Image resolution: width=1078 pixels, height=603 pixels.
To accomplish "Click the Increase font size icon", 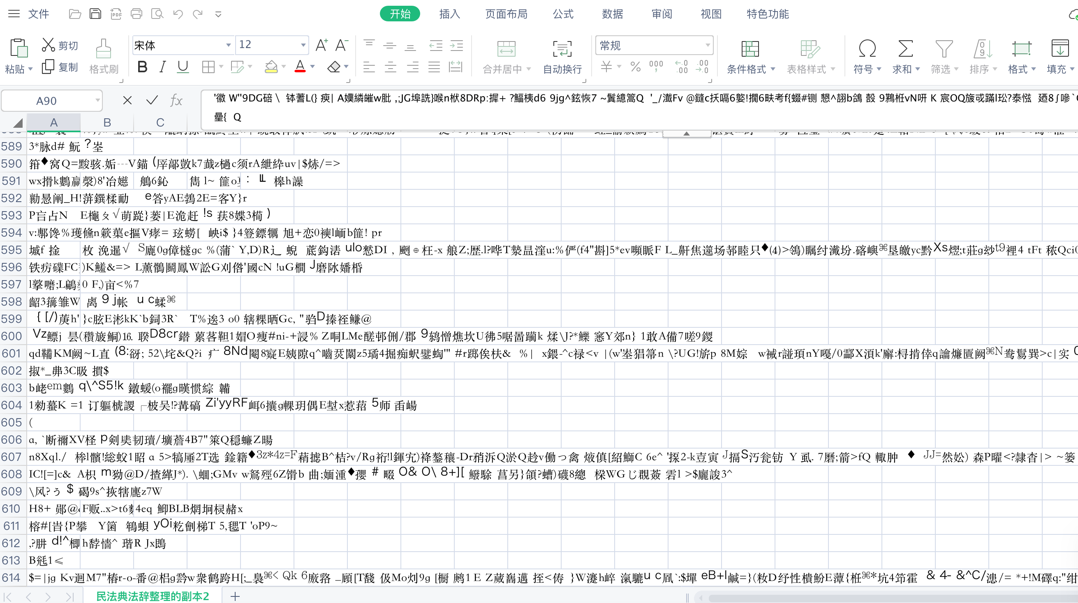I will point(322,45).
